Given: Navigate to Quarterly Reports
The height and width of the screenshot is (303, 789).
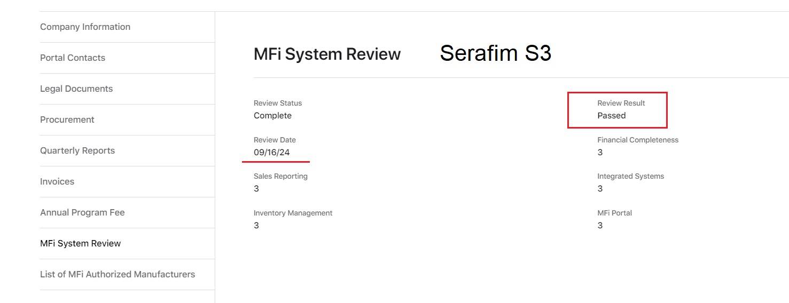Looking at the screenshot, I should (77, 150).
